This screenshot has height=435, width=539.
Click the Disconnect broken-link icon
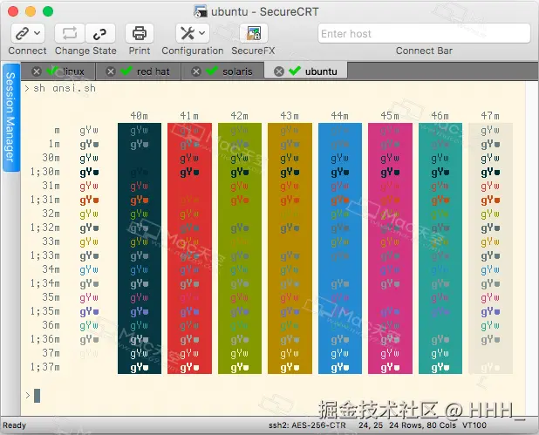[x=99, y=33]
